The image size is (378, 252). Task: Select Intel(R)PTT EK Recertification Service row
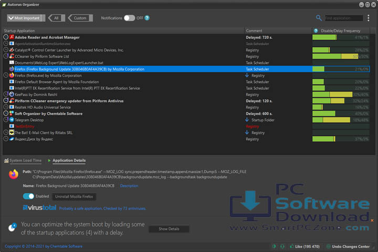[186, 88]
